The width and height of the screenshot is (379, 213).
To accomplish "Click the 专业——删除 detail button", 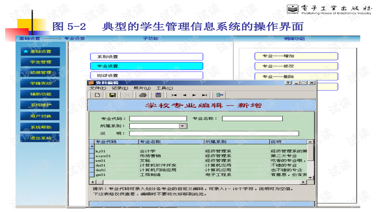I will (x=296, y=77).
